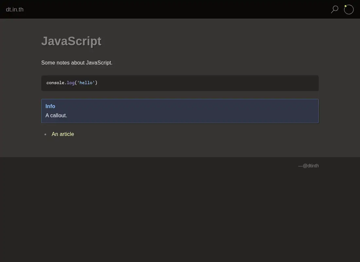
Task: Click the empty right side of code block
Action: pyautogui.click(x=207, y=83)
